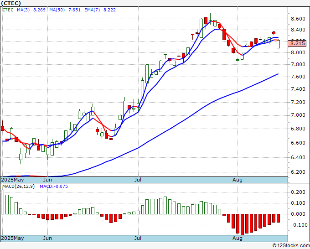The image size is (310, 249).
Task: Click the 7.200 price axis label
Action: click(x=298, y=102)
